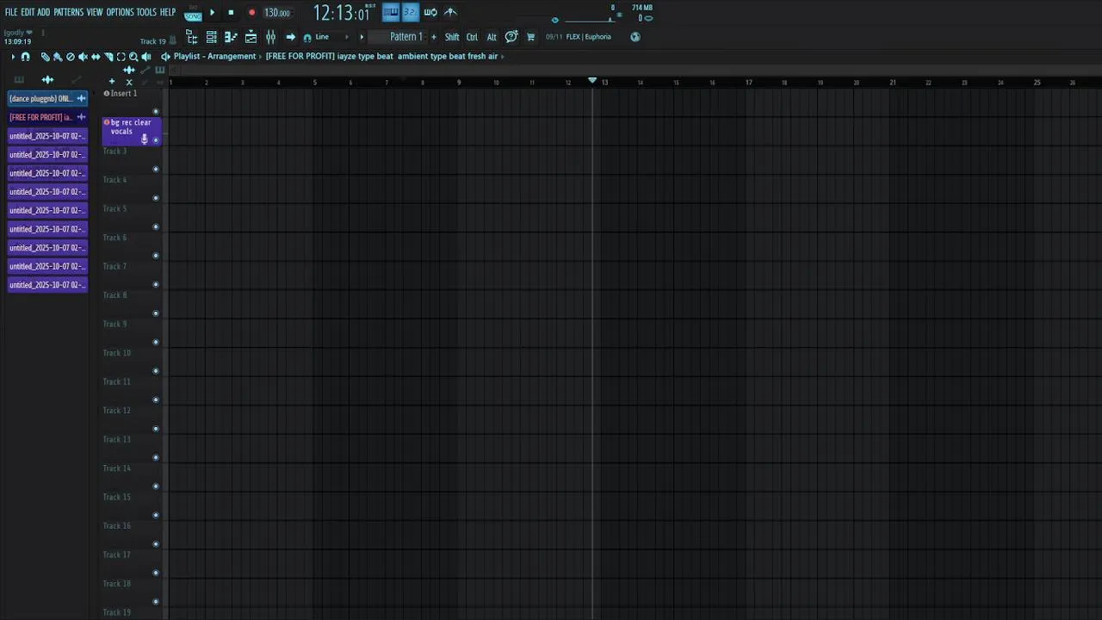Click the 130.000 tempo field
The image size is (1102, 620).
[x=277, y=13]
